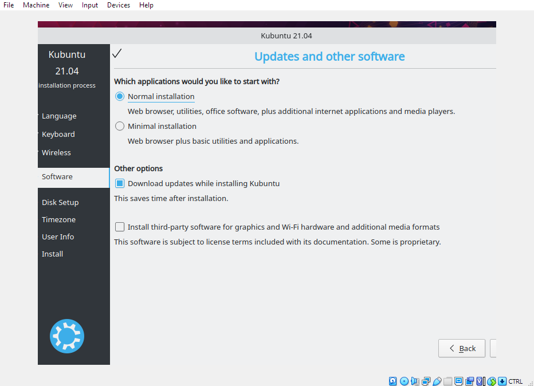Click the User Info step in sidebar
Viewport: 534px width, 386px height.
58,237
